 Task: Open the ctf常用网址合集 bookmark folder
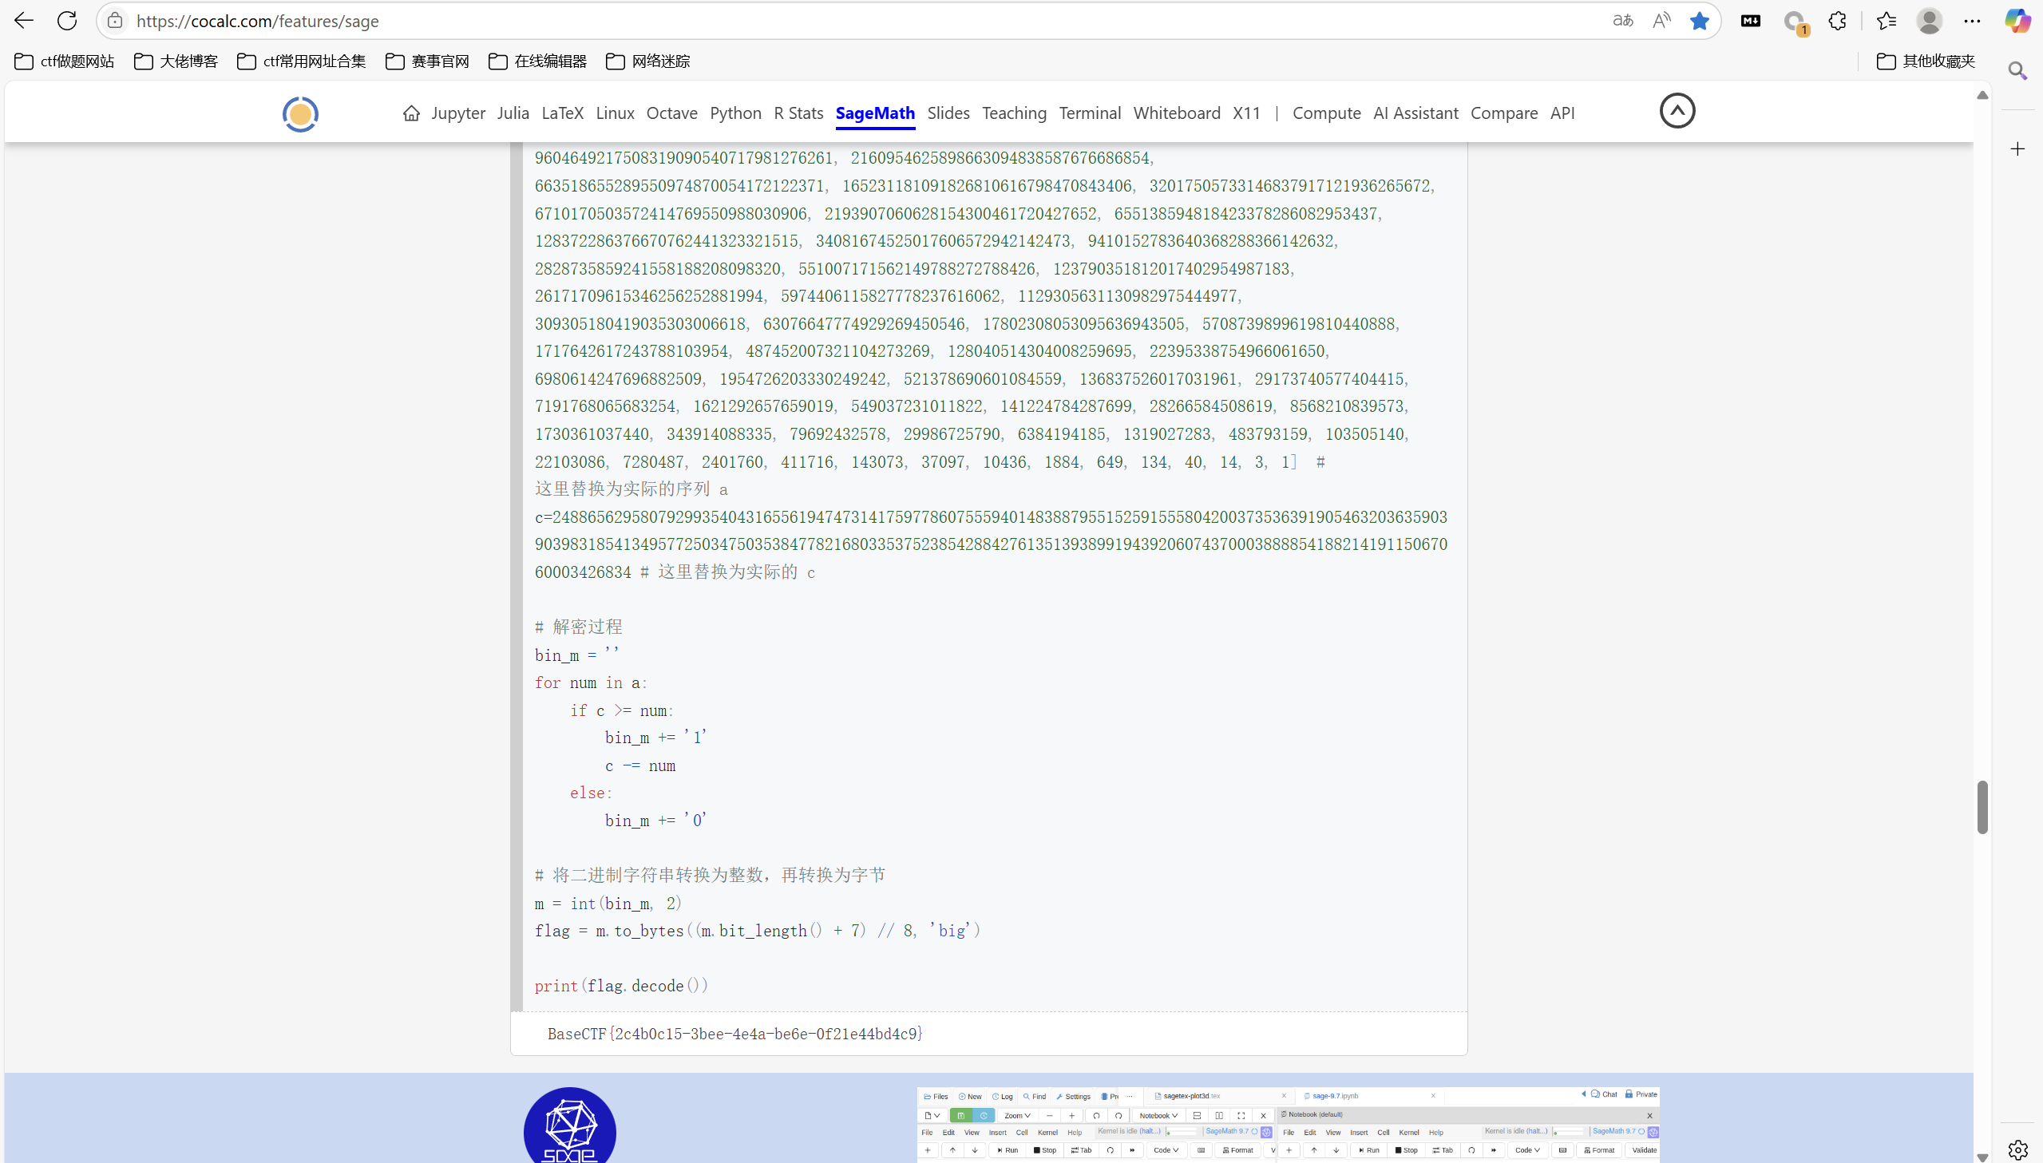[301, 61]
